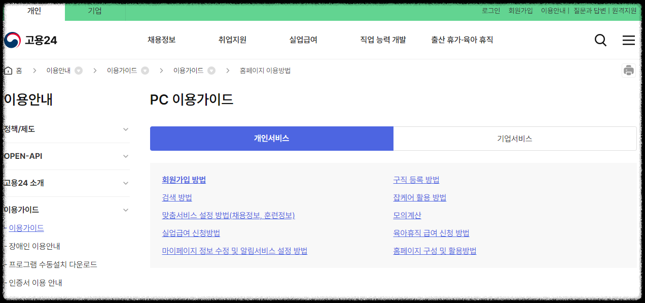Open the search magnifier icon
Screen dimensions: 645x303
coord(600,40)
